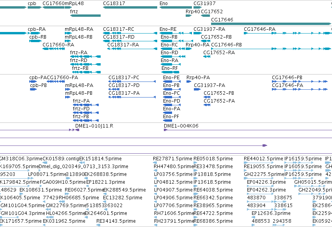Select EST RE27871.5prime

tap(154, 163)
